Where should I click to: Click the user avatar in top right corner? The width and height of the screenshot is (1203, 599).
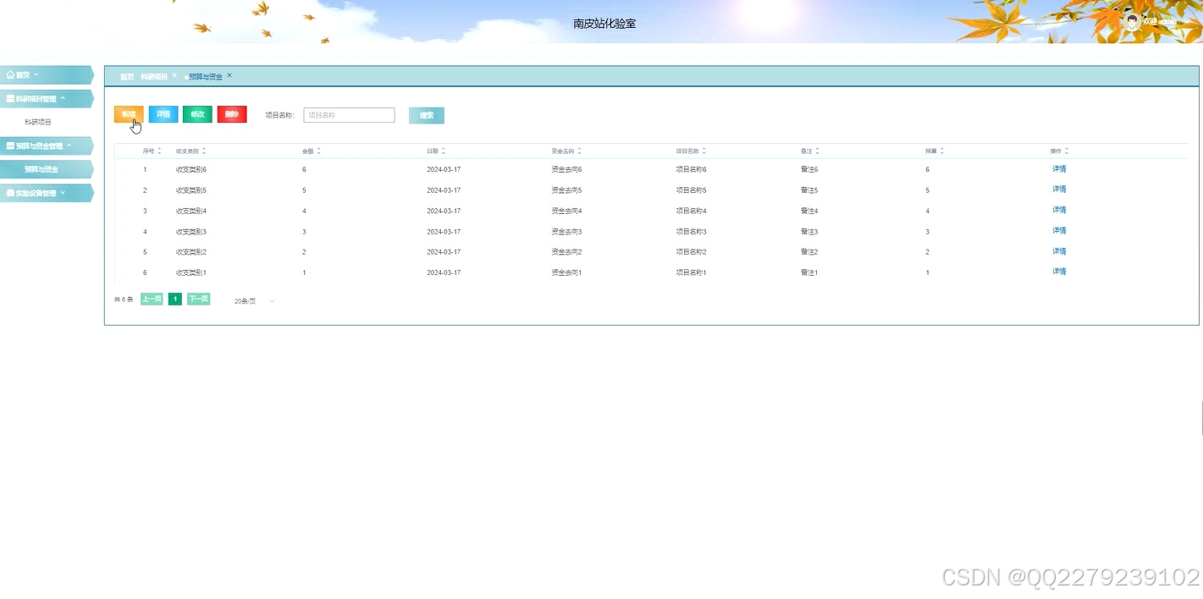pos(1133,22)
